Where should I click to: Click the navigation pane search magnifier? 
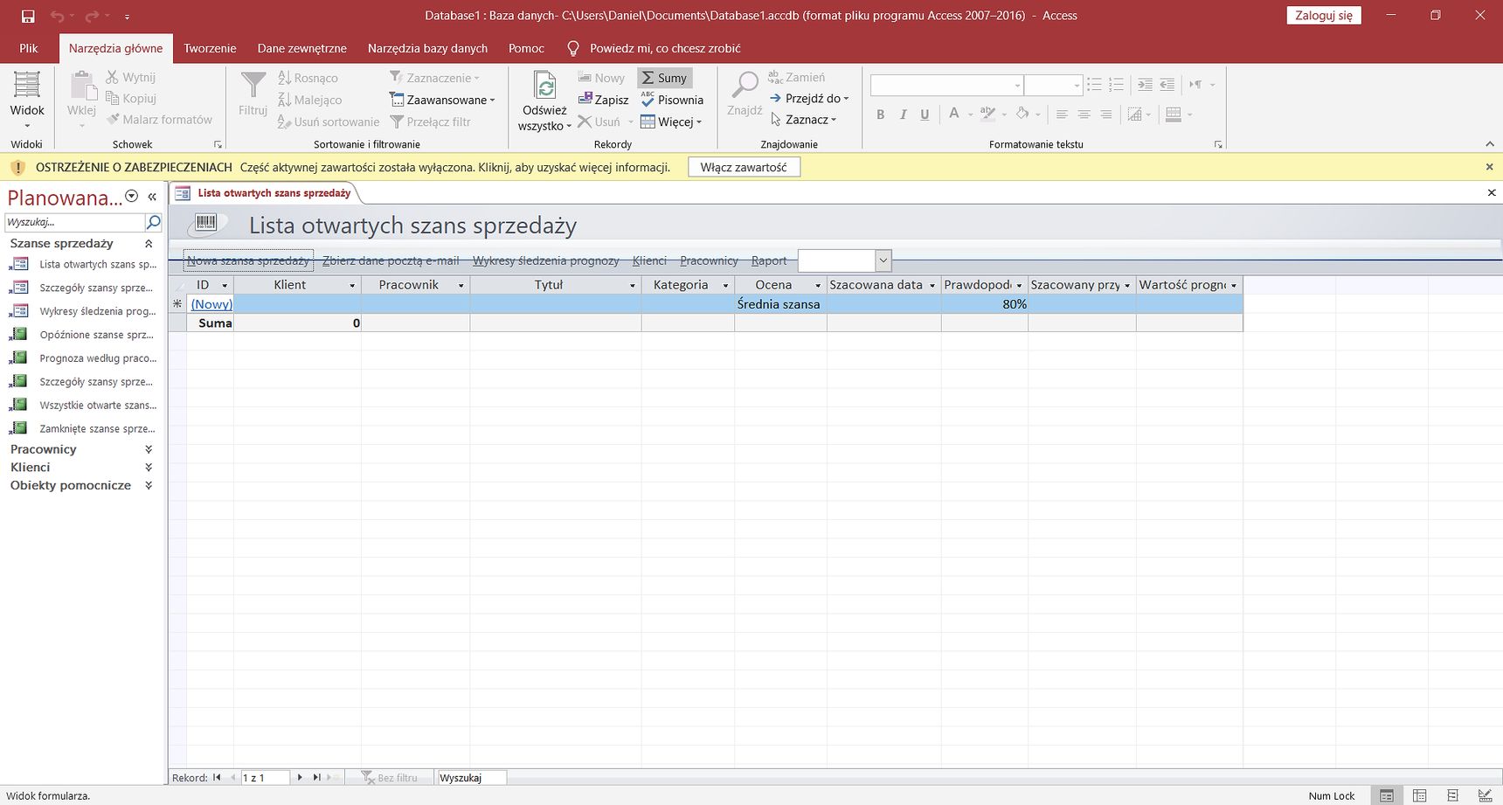click(x=154, y=222)
